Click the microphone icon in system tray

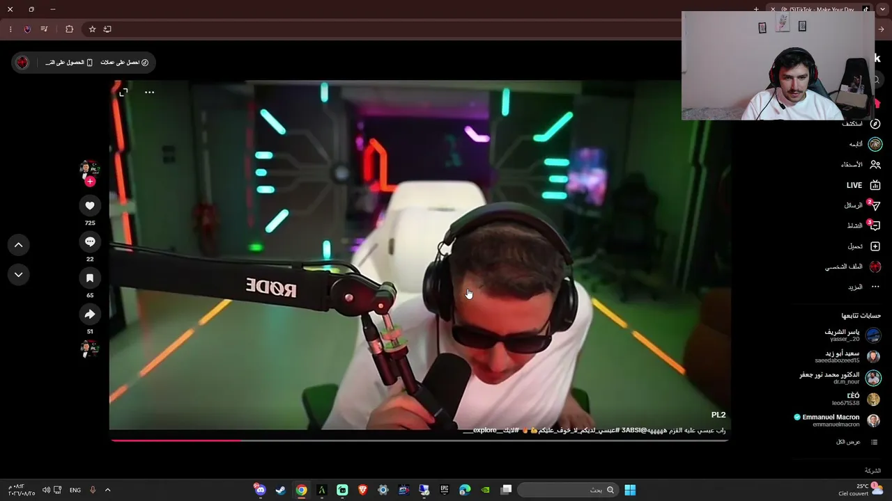[x=92, y=490]
